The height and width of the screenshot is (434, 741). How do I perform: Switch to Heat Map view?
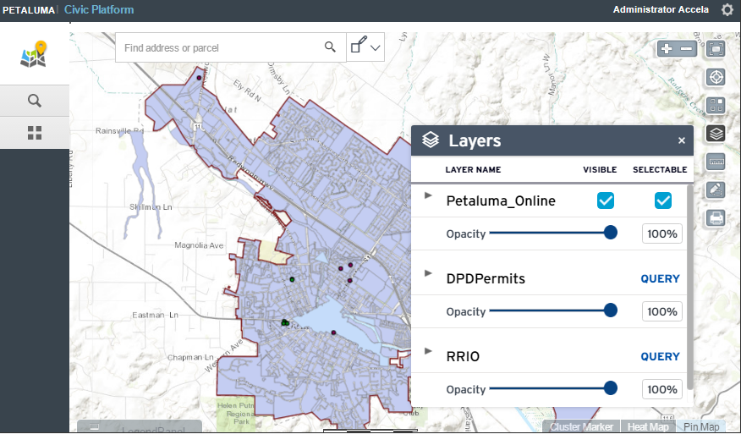pyautogui.click(x=648, y=427)
